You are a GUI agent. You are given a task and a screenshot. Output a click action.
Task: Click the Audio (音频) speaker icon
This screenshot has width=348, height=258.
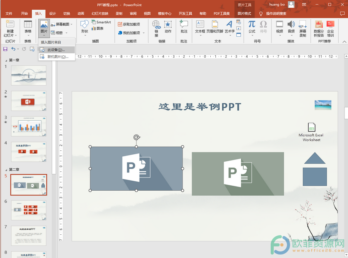click(x=291, y=24)
